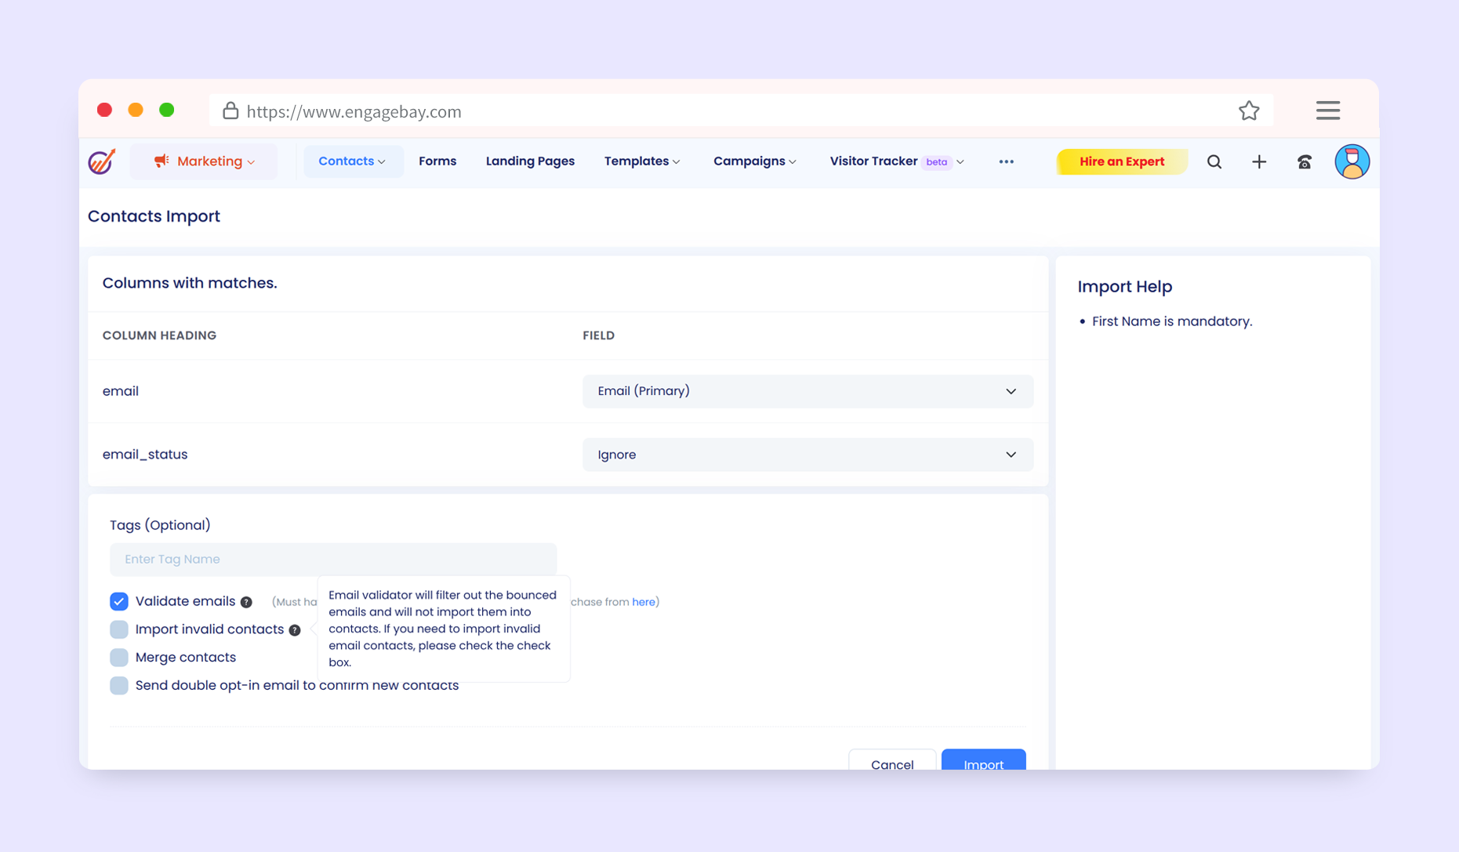This screenshot has height=852, width=1459.
Task: Open the user profile avatar
Action: pyautogui.click(x=1352, y=161)
